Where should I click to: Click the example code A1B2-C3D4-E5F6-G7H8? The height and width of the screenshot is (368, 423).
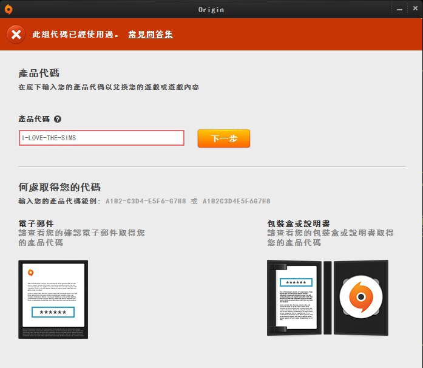(146, 201)
